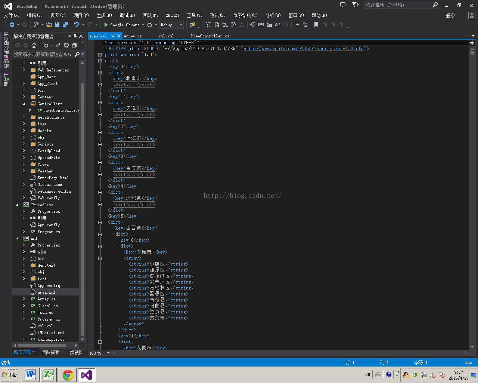Switch to the 团队资源 panel tab
Viewport: 478px width, 383px height.
click(53, 352)
